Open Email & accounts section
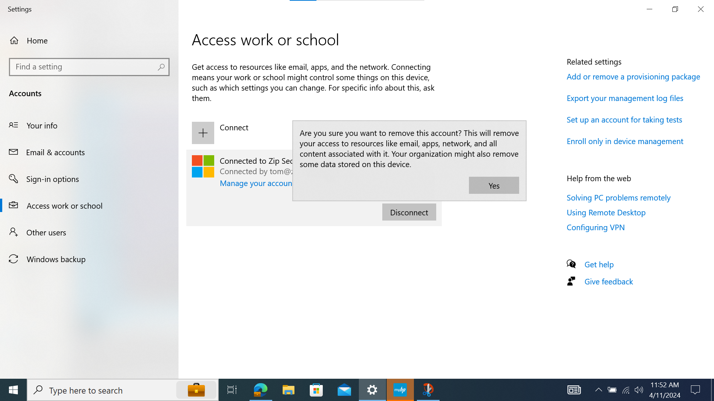The height and width of the screenshot is (401, 714). point(55,152)
